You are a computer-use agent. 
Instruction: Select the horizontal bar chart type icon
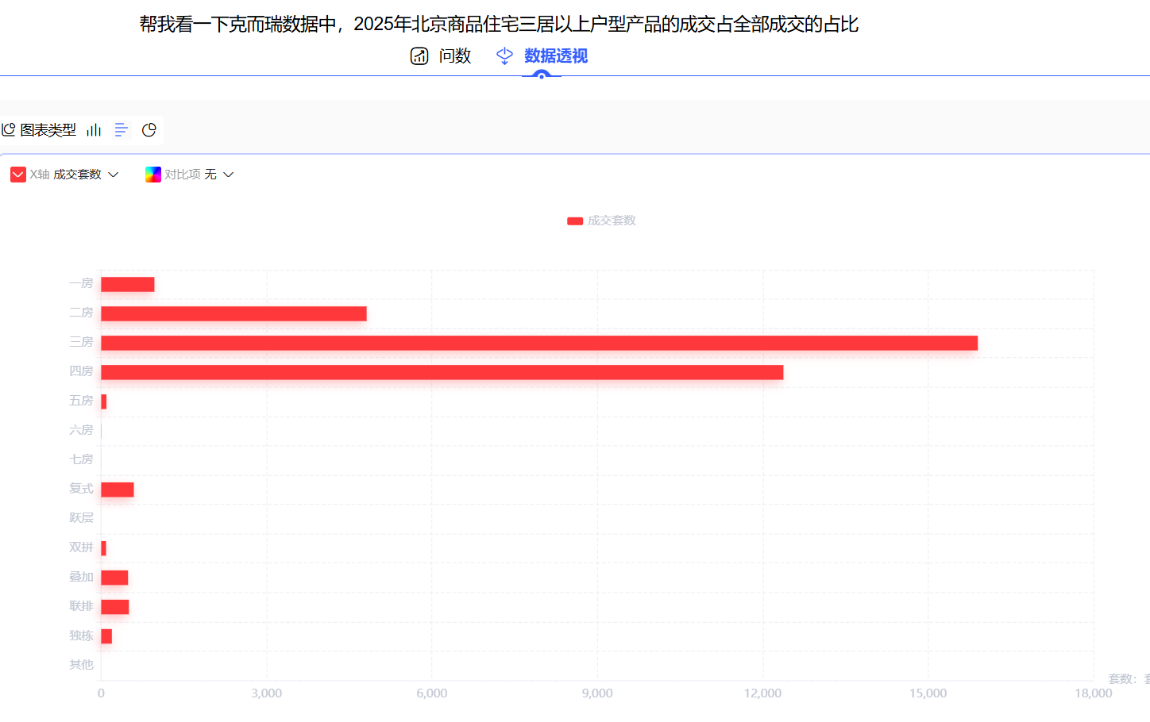pos(122,130)
